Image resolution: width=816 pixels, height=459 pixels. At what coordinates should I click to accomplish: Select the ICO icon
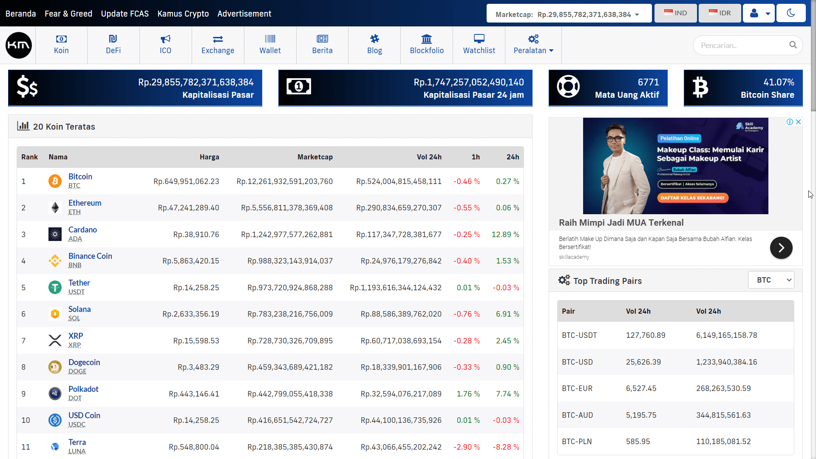point(165,45)
